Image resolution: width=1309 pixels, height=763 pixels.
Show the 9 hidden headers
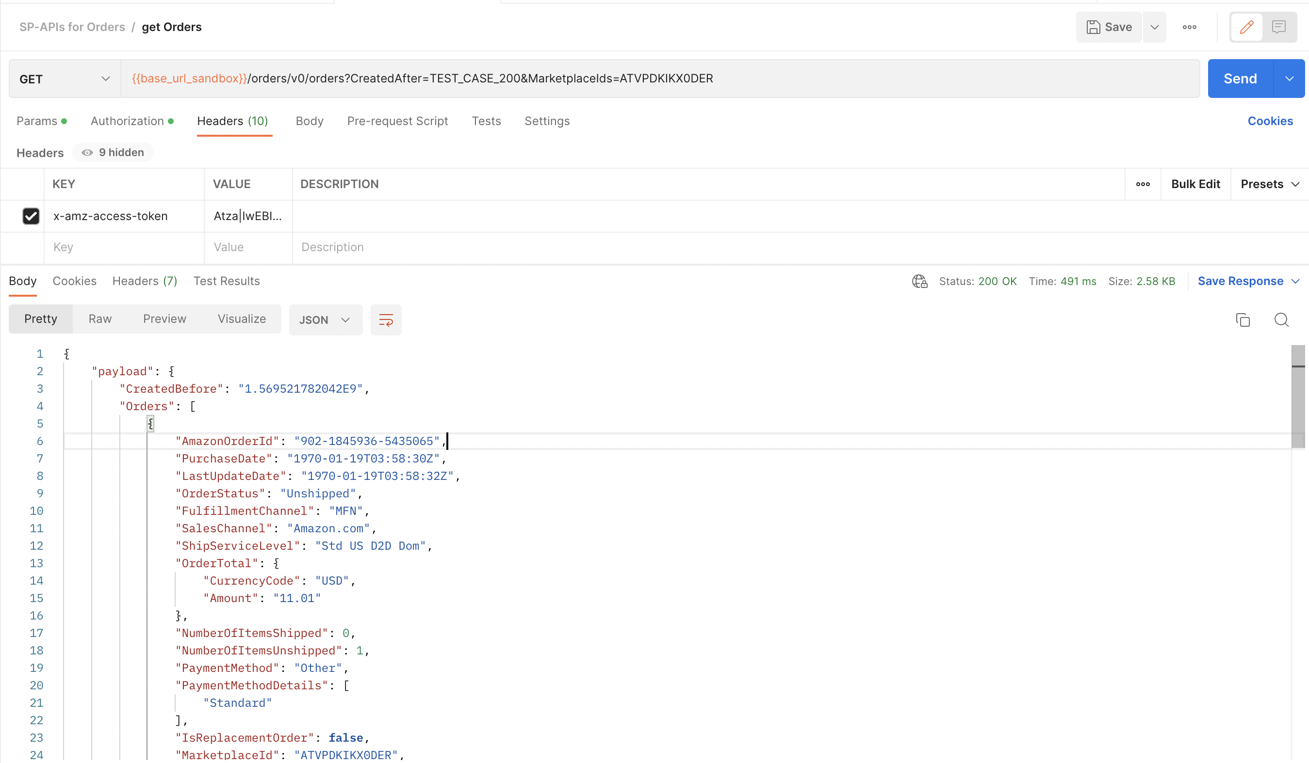[113, 153]
